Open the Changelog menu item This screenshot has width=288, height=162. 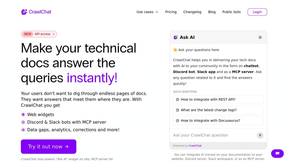[x=192, y=12]
